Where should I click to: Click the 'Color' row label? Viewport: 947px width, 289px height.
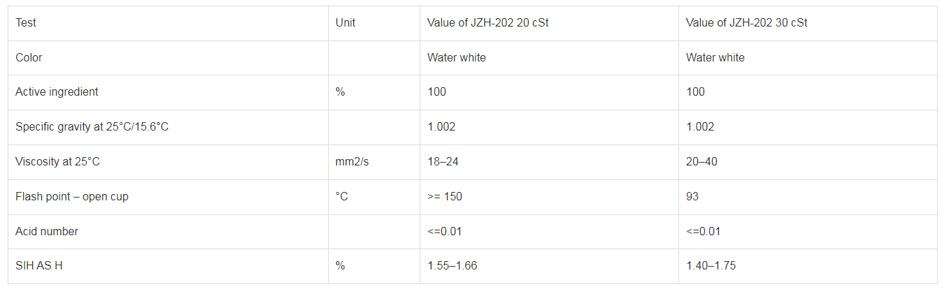[29, 58]
